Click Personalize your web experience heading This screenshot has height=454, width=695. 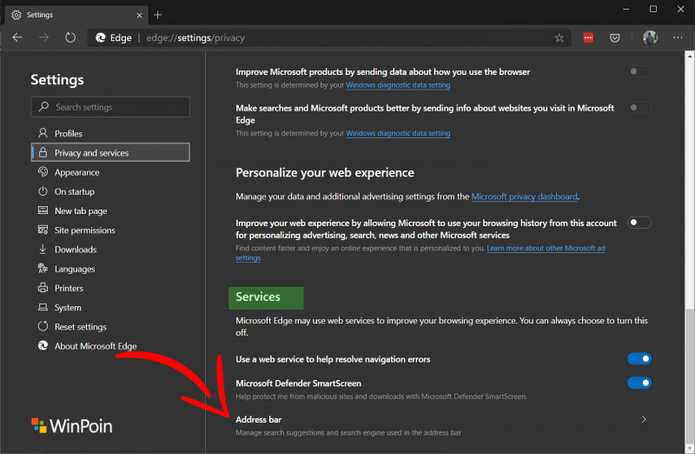325,172
